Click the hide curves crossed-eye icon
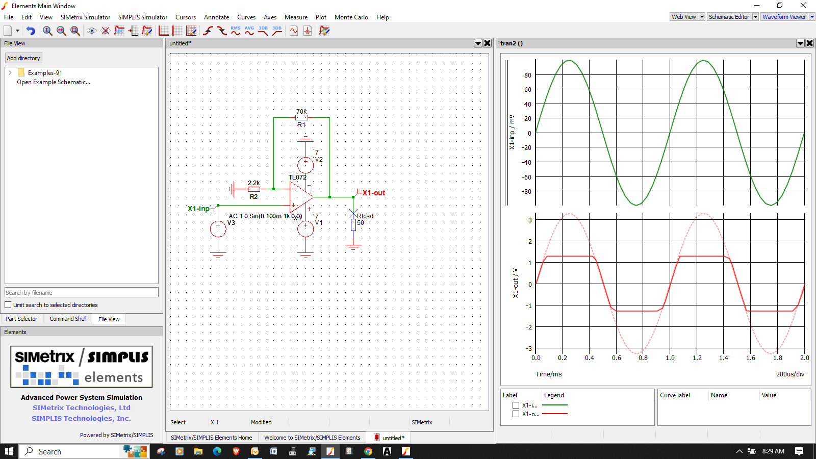Screen dimensions: 816x459 (x=106, y=31)
